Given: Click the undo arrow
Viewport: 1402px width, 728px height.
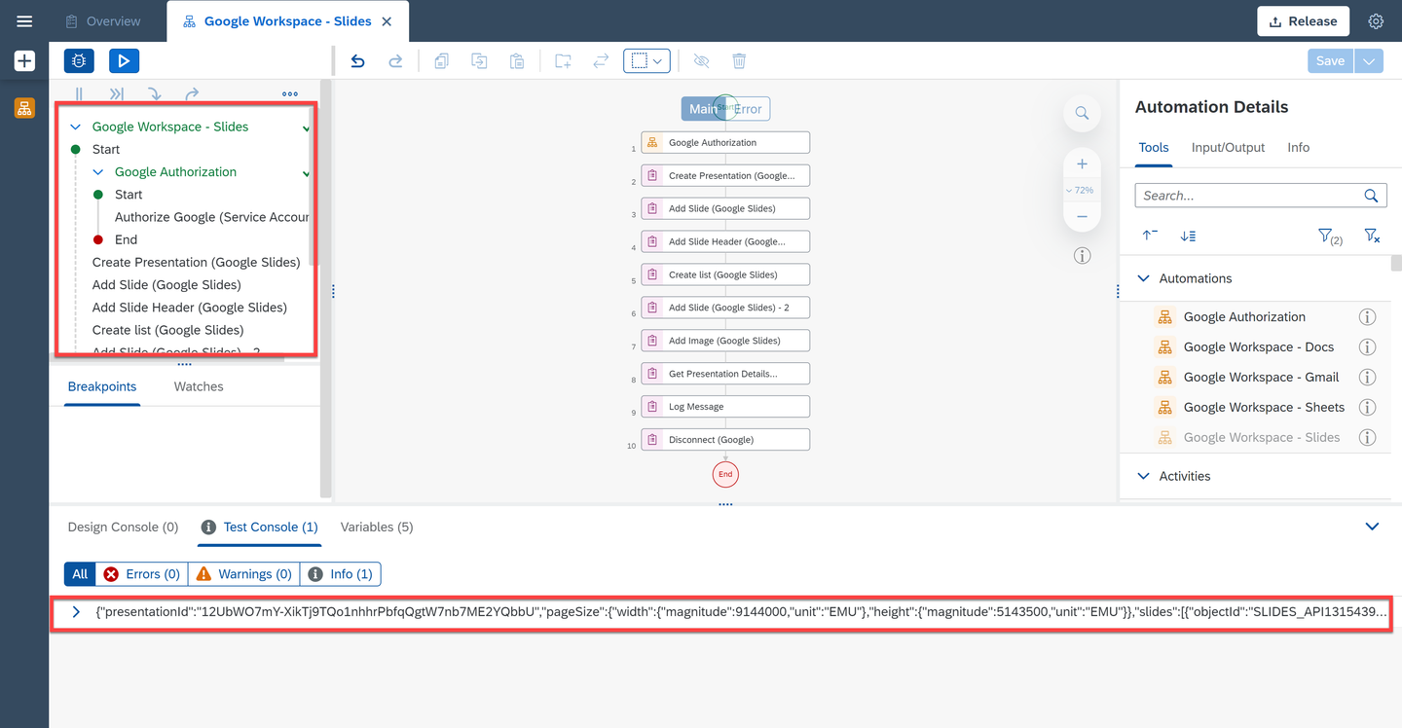Looking at the screenshot, I should pyautogui.click(x=357, y=61).
